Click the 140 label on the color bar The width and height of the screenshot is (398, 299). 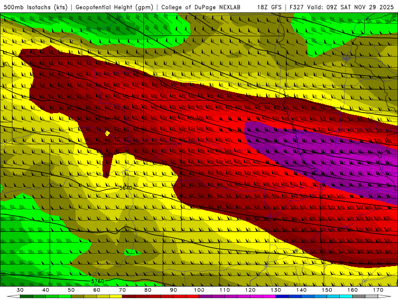click(x=301, y=290)
